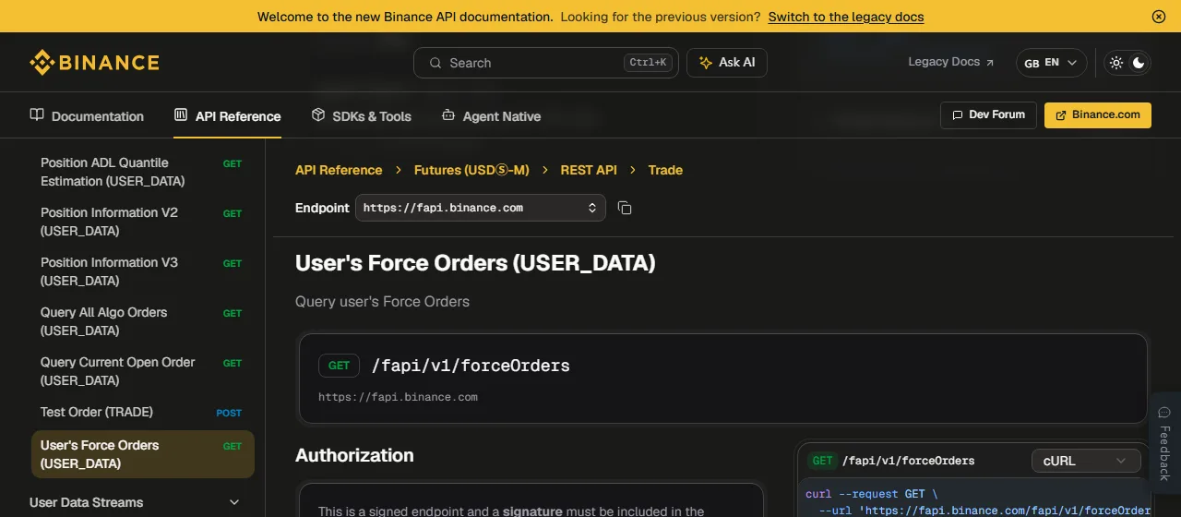Focus the Search input field
The image size is (1181, 517).
(546, 63)
